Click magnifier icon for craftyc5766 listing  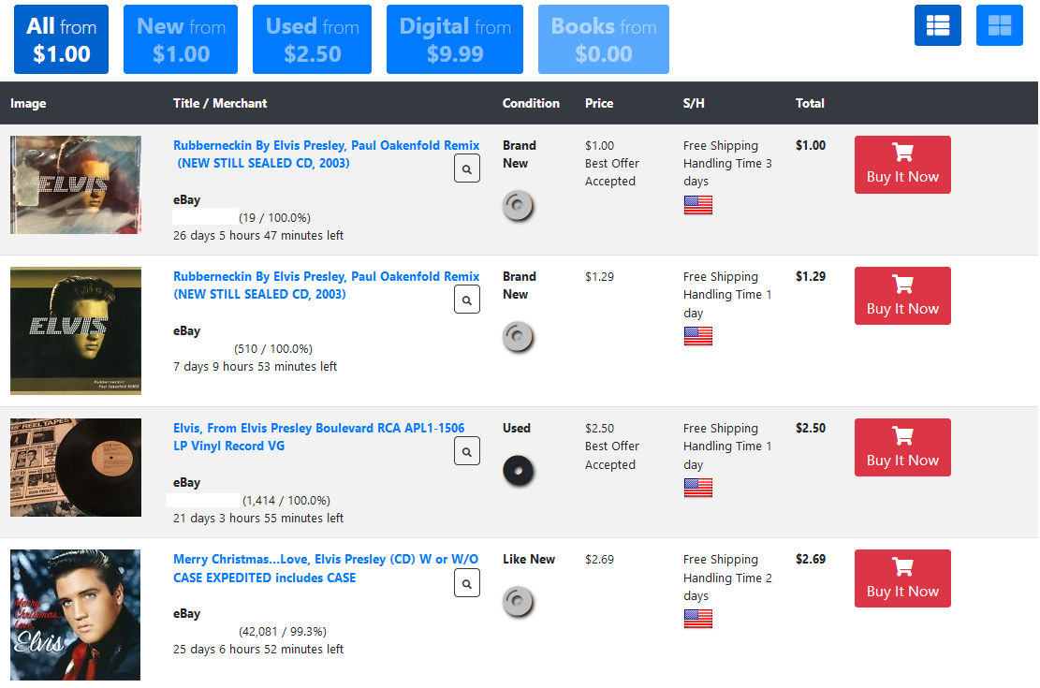pyautogui.click(x=467, y=168)
